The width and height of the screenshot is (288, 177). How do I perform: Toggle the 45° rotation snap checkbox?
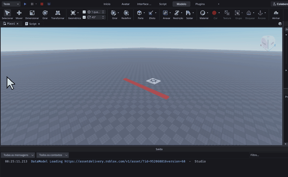(84, 17)
